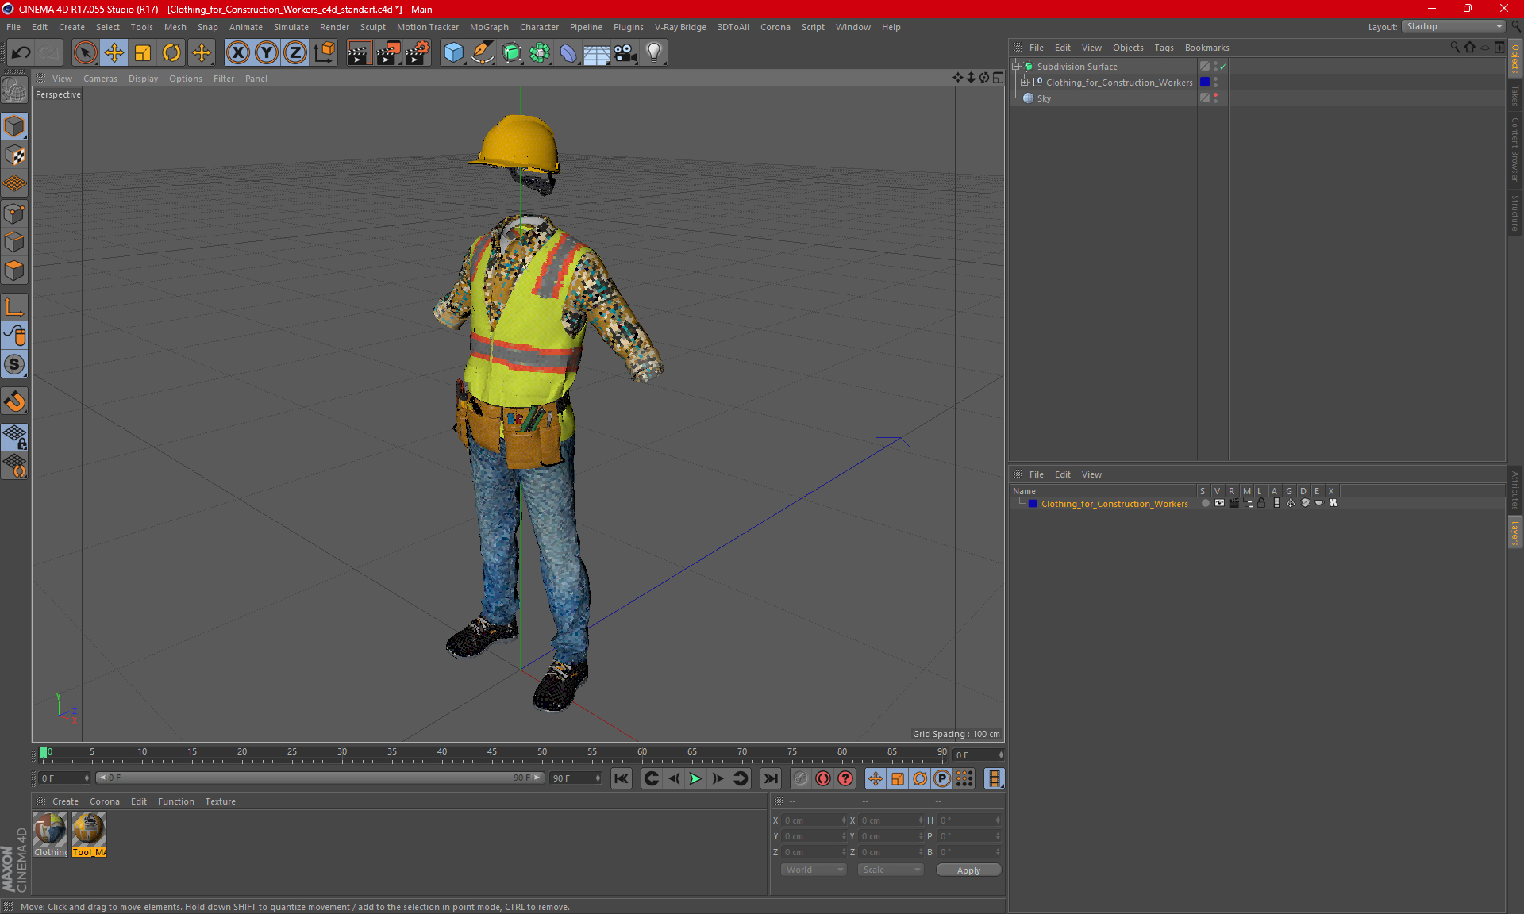Image resolution: width=1524 pixels, height=914 pixels.
Task: Open the MoGraph menu
Action: click(x=489, y=27)
